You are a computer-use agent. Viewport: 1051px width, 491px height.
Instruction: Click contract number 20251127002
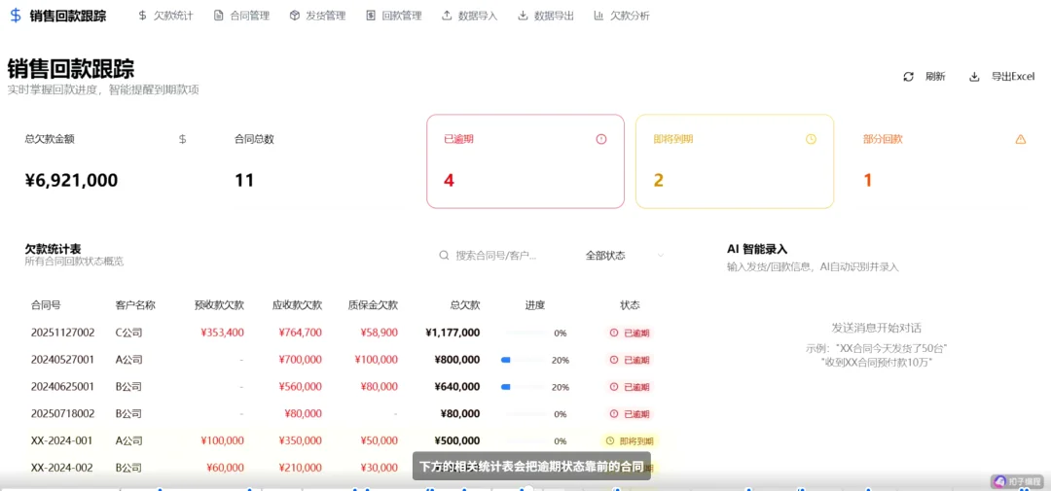point(63,333)
